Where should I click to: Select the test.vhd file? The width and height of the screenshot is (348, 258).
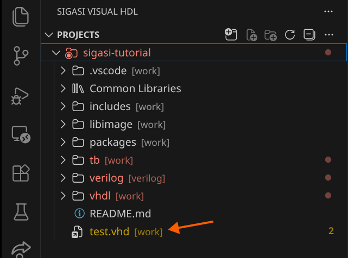click(x=109, y=231)
